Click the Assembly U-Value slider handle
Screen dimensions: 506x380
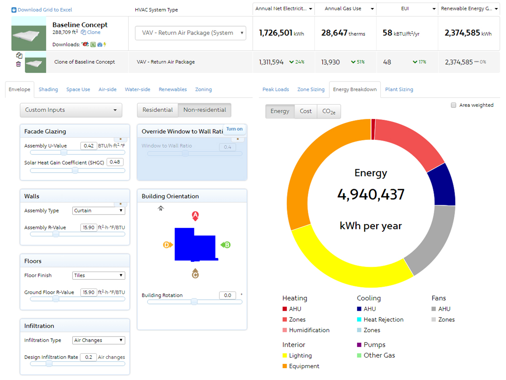point(64,152)
